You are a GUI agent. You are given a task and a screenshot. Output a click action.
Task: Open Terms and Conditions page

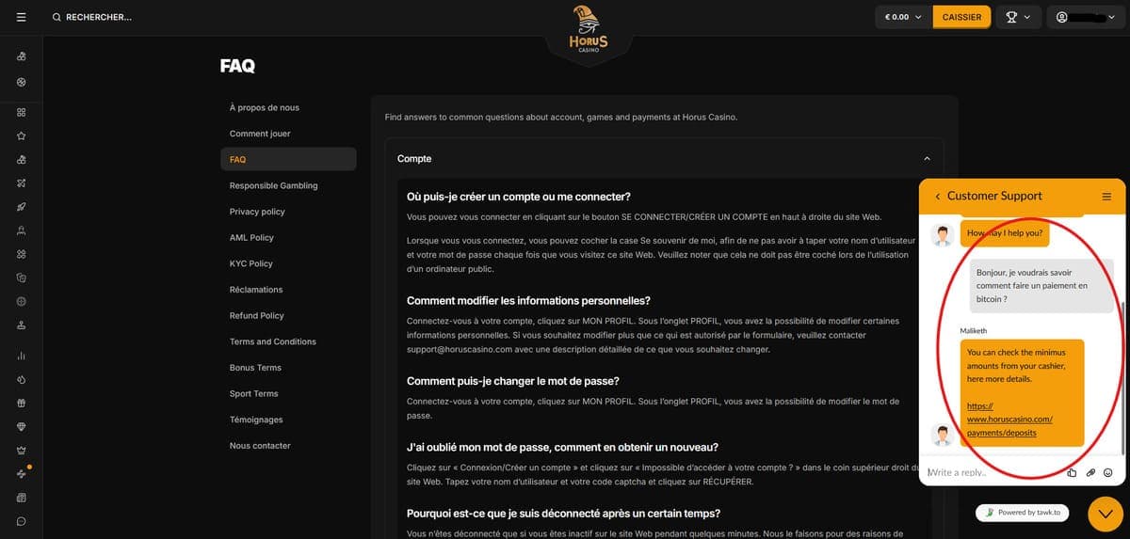[x=273, y=341]
